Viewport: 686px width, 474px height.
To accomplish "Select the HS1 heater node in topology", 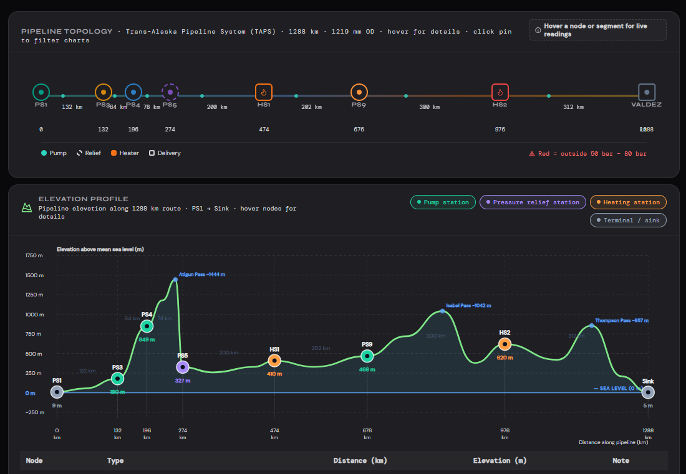I will (x=264, y=92).
